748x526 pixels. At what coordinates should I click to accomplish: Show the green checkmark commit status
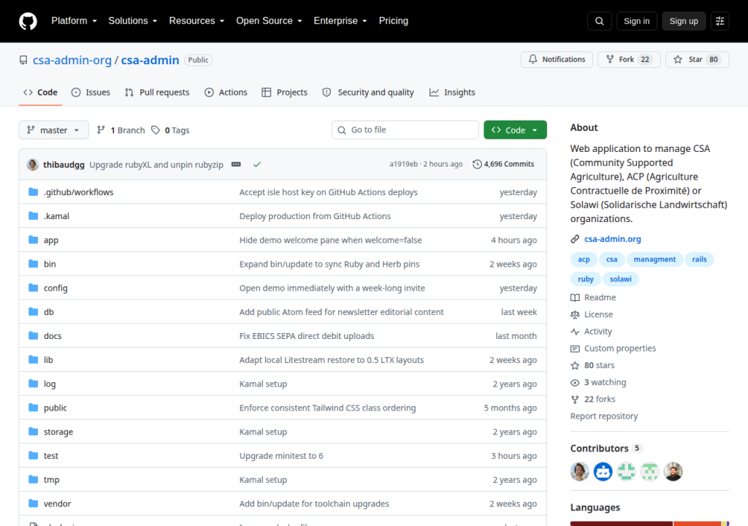coord(257,164)
